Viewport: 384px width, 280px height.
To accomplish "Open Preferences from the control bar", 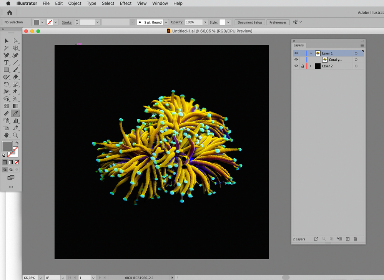I will point(278,22).
